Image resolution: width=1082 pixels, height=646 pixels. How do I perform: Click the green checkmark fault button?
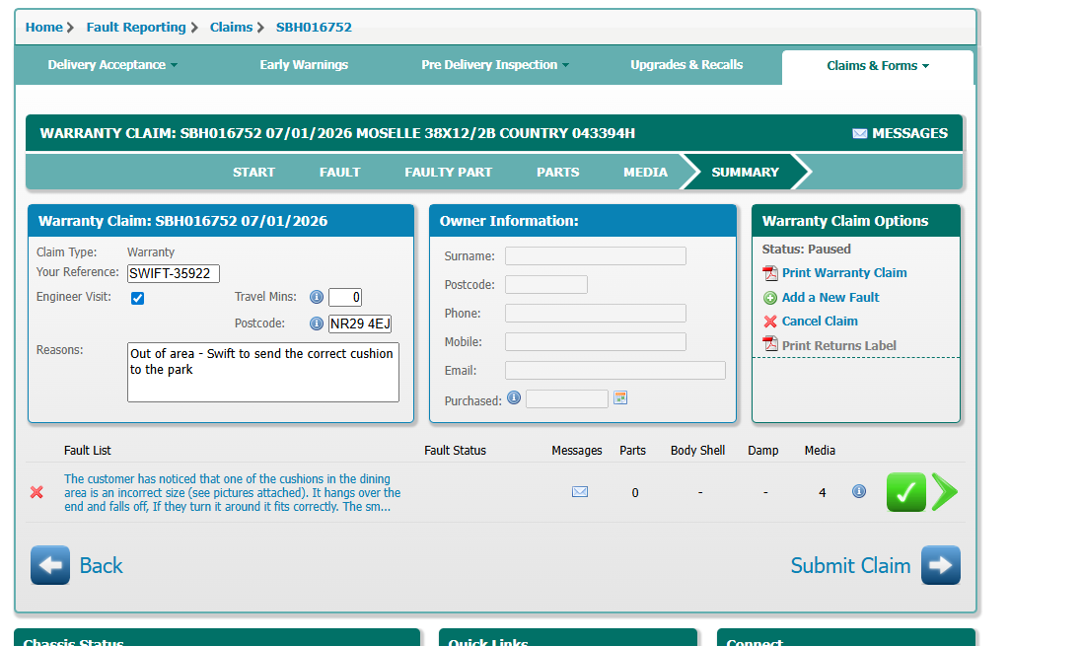click(x=905, y=492)
